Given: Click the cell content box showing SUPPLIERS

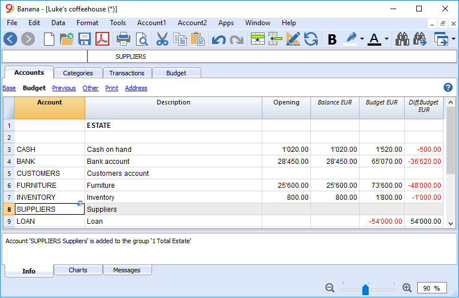Looking at the screenshot, I should coord(272,57).
